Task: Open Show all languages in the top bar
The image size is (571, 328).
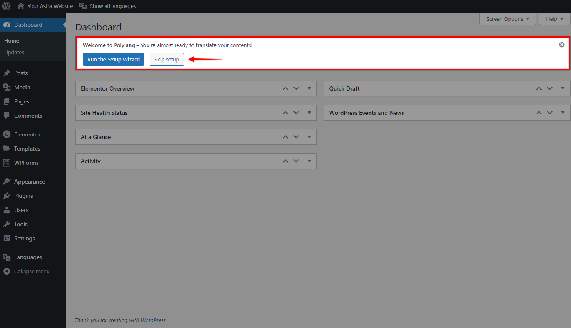Action: (107, 6)
